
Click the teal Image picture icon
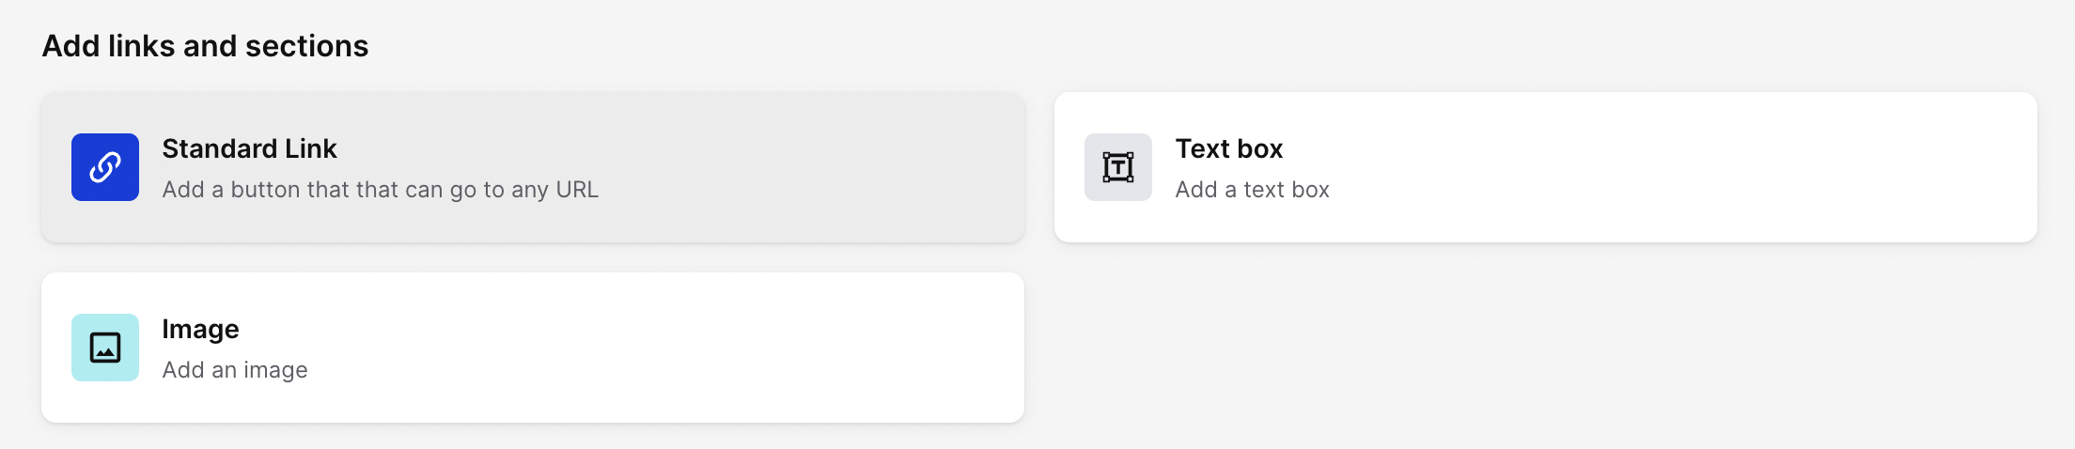[x=105, y=348]
